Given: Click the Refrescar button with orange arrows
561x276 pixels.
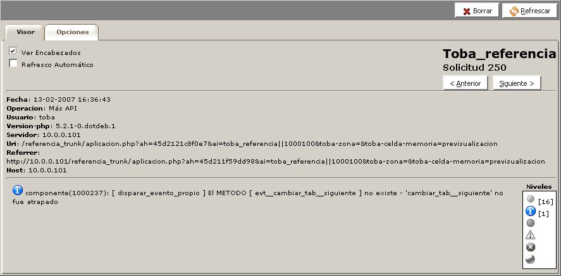Looking at the screenshot, I should point(531,11).
